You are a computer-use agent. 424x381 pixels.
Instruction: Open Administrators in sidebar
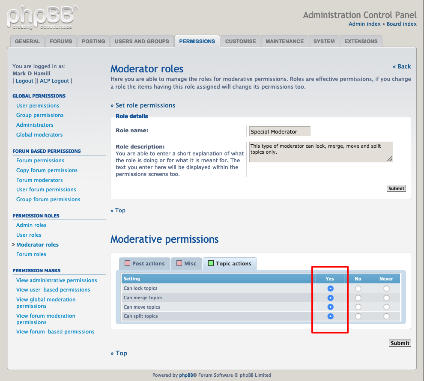click(x=35, y=125)
